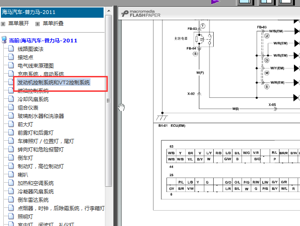Open 转向灯和危险报警灯 entry
Image resolution: width=300 pixels, height=226 pixels.
click(41, 150)
